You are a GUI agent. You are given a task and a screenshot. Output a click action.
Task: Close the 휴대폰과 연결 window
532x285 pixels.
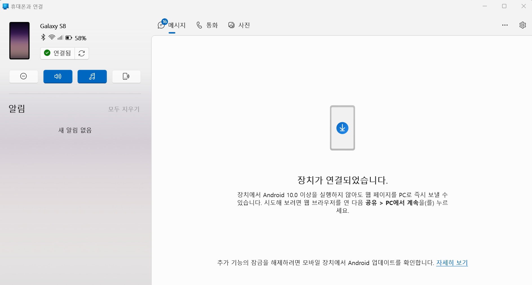(524, 6)
